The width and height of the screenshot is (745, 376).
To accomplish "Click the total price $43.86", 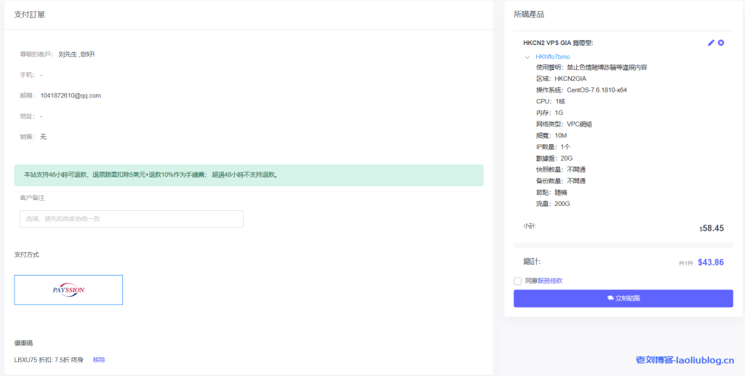I will coord(710,263).
